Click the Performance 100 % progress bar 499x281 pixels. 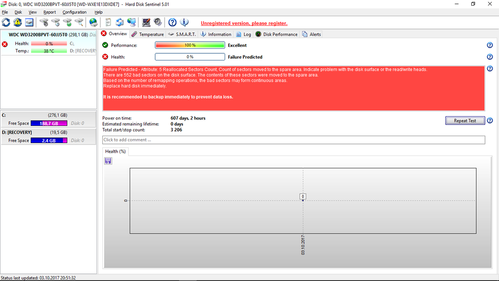click(x=190, y=45)
